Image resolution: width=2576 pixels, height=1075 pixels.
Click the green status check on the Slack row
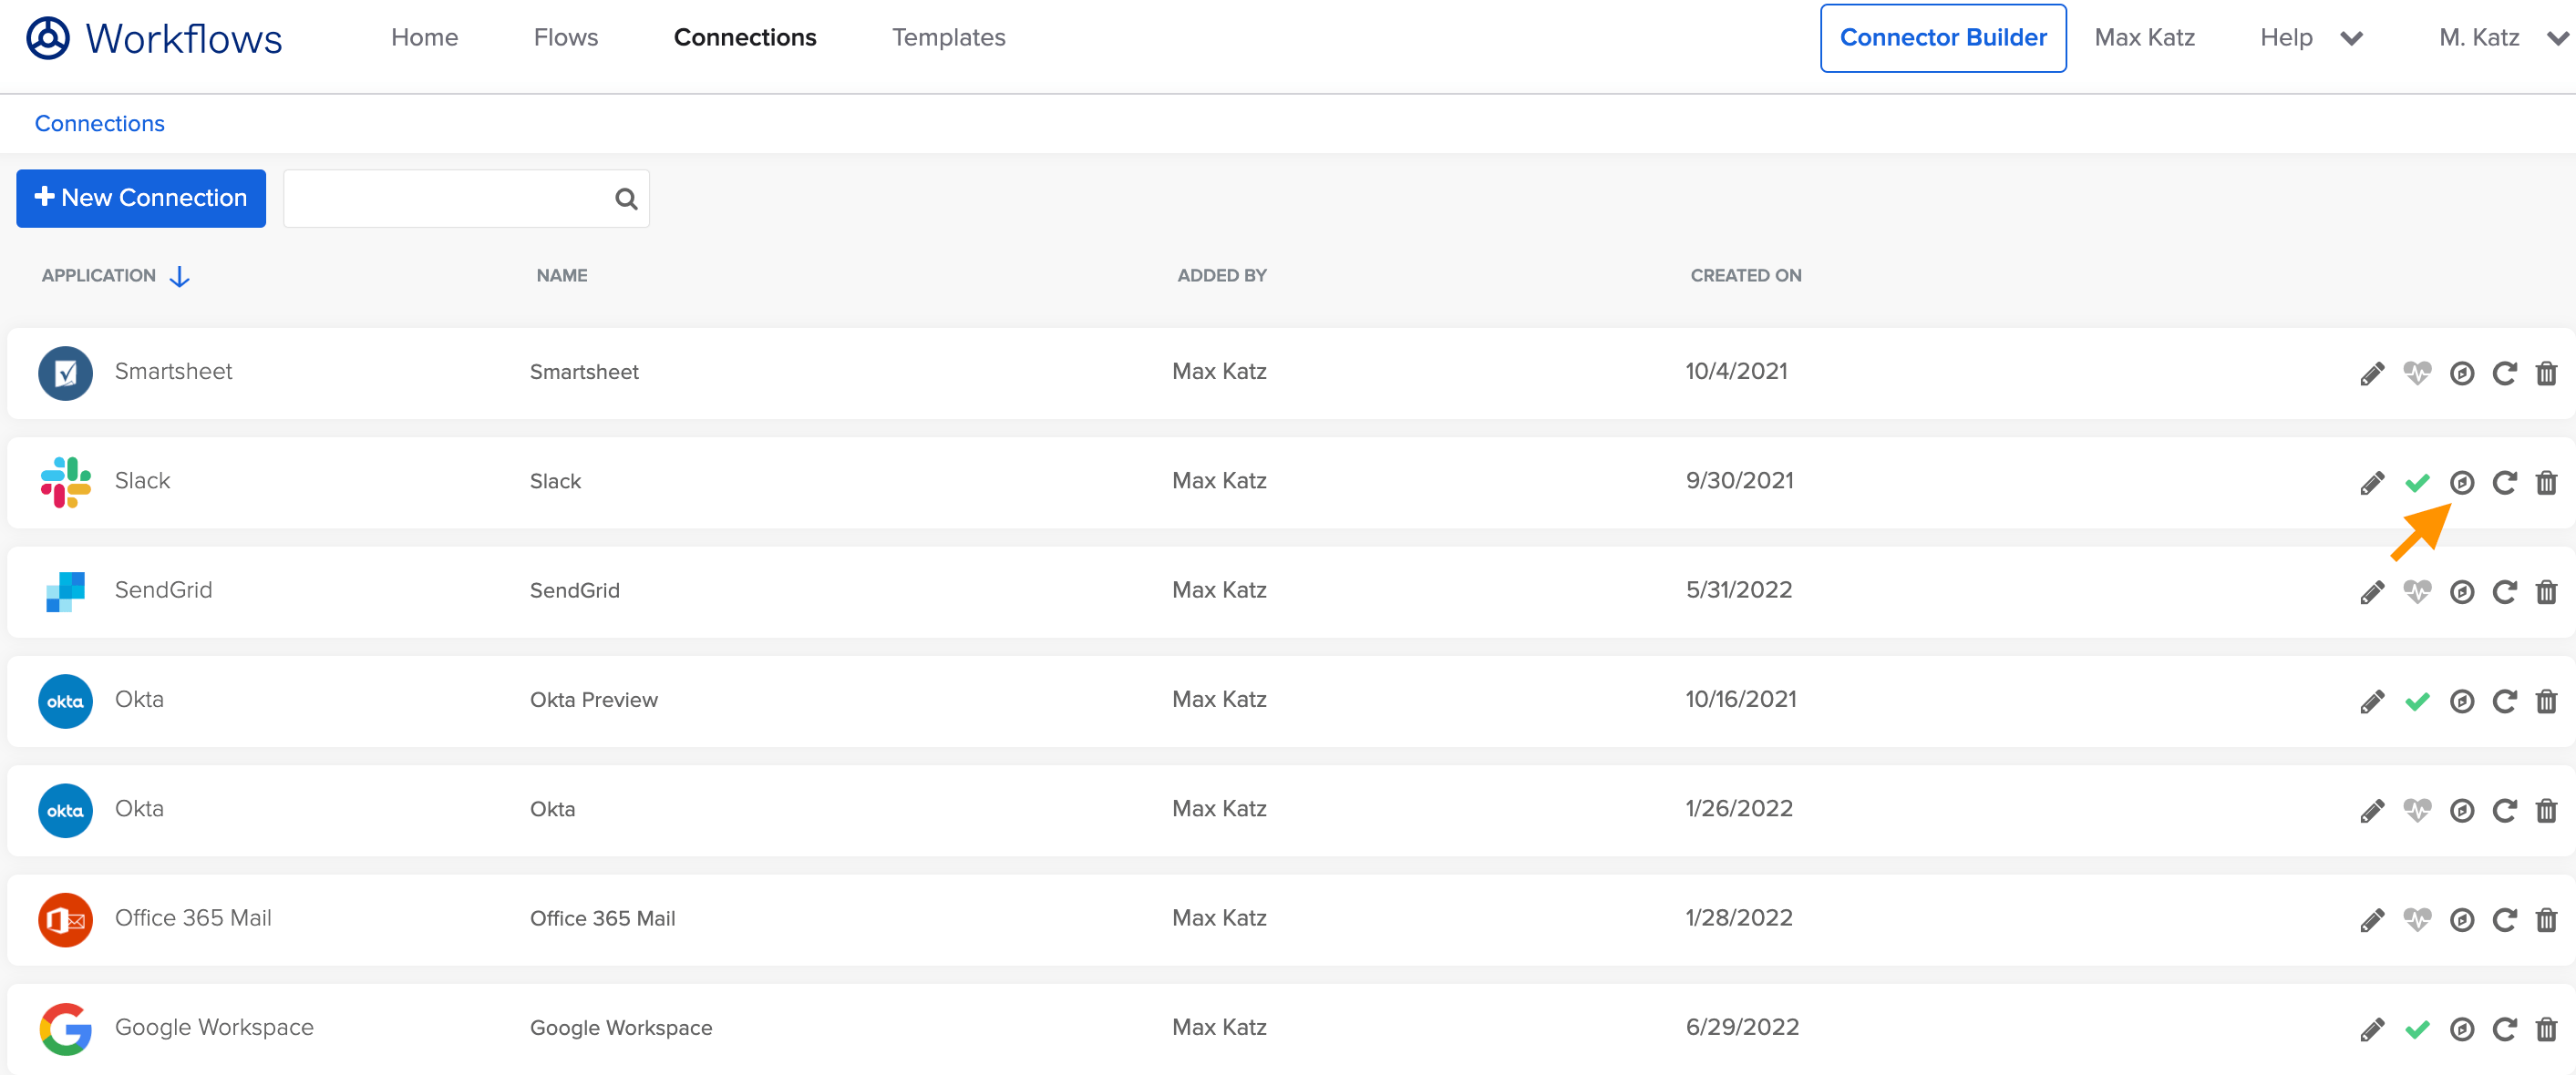(2417, 483)
